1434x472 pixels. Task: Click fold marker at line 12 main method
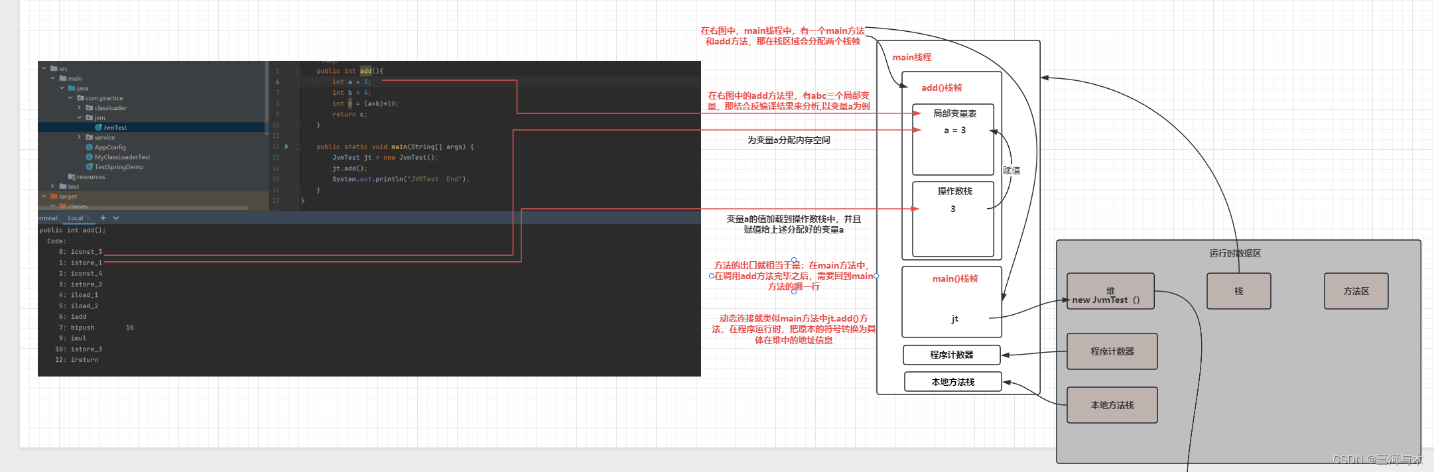[298, 147]
